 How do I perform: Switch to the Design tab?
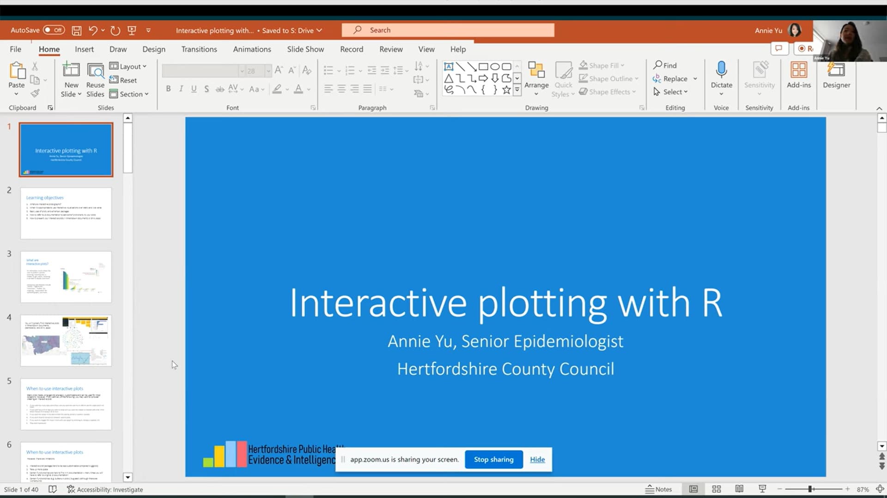(x=154, y=49)
